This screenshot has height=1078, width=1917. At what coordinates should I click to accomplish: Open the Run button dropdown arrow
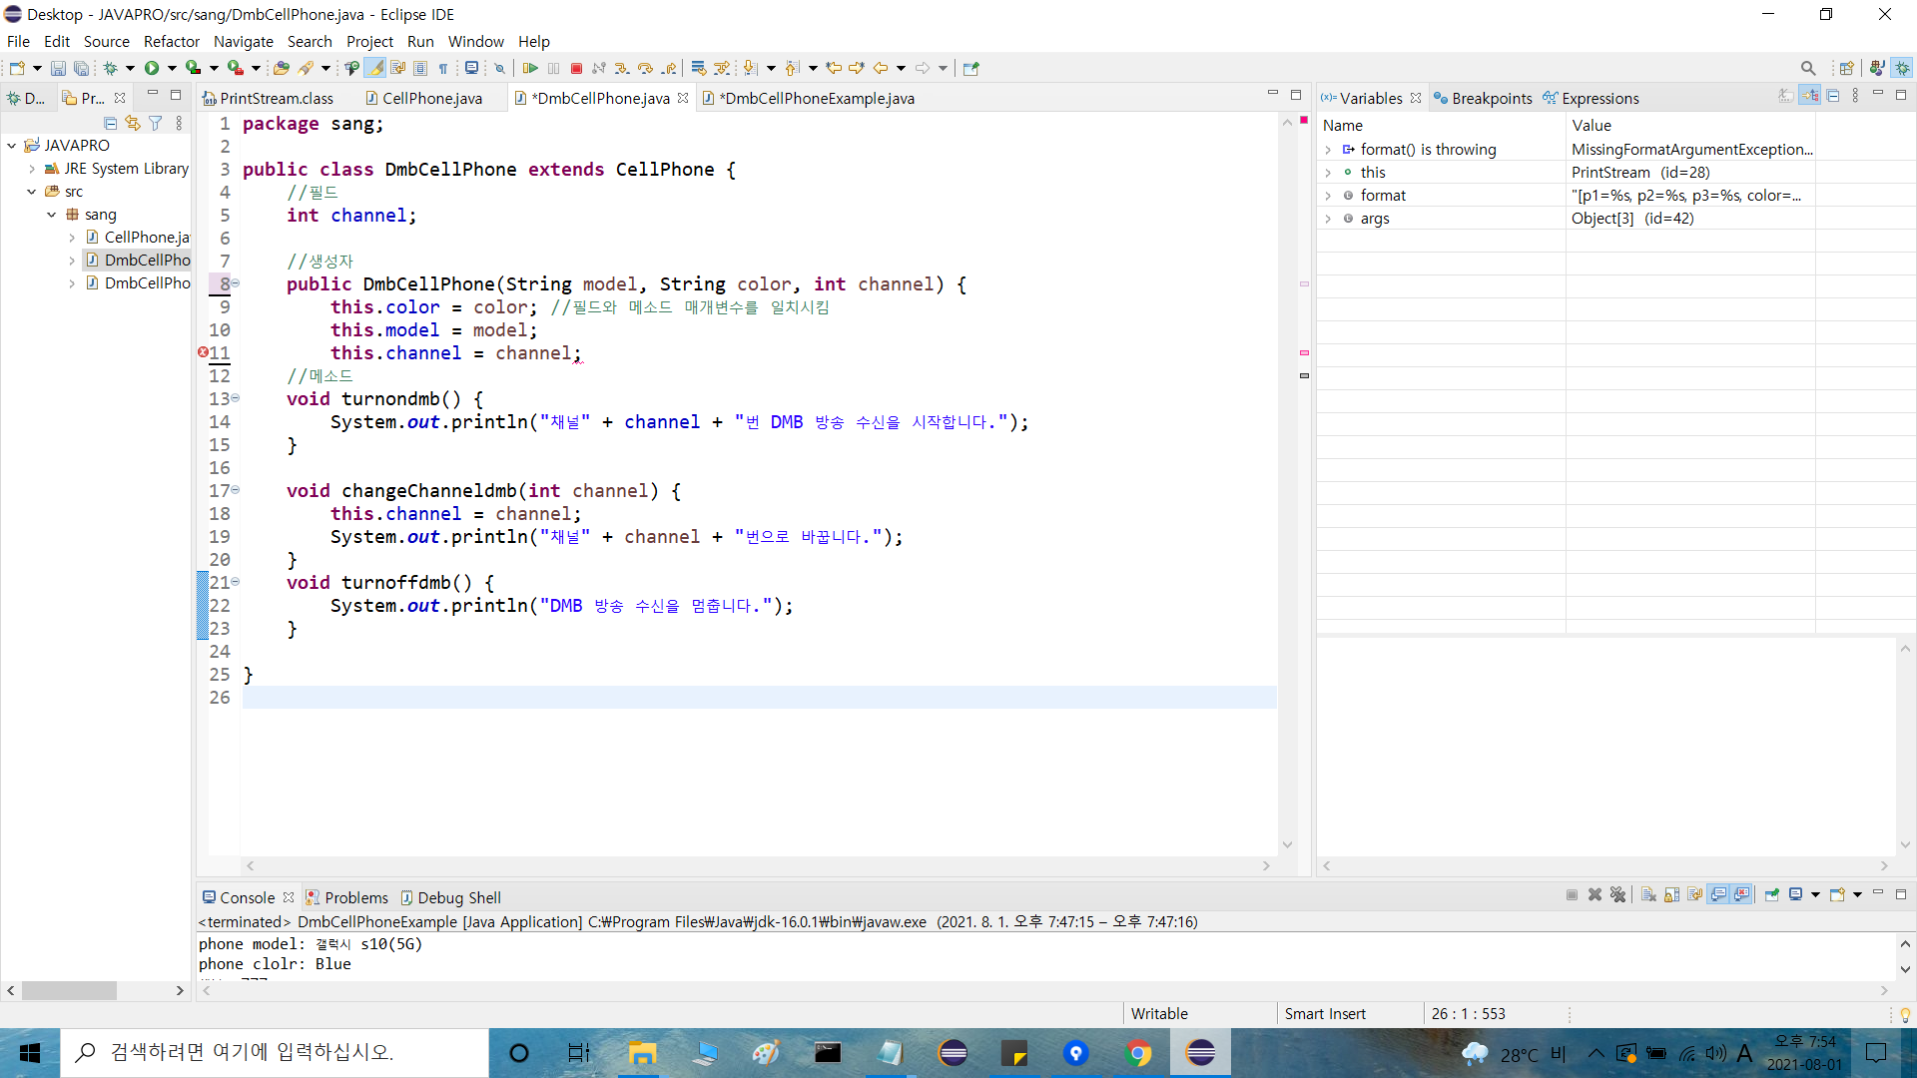[172, 68]
